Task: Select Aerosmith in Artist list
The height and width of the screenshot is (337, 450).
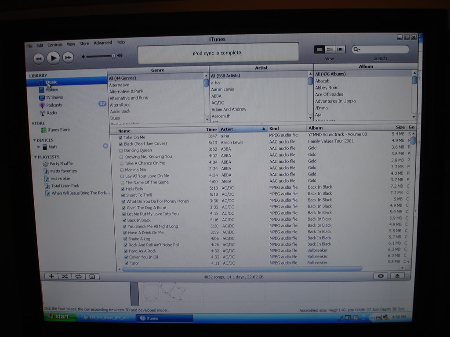Action: tap(221, 116)
